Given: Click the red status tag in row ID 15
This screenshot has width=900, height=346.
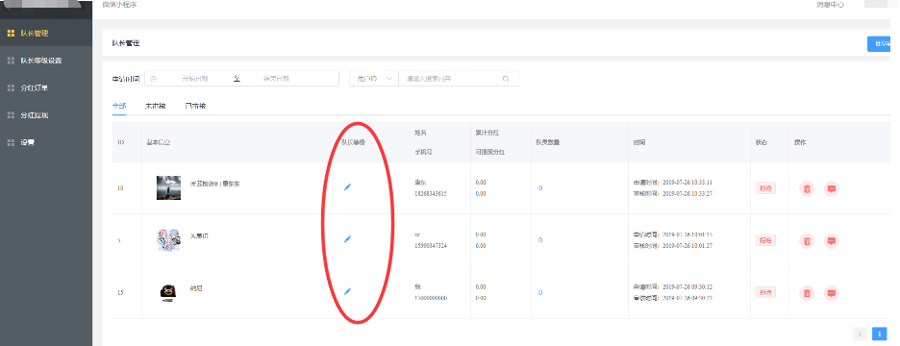Looking at the screenshot, I should tap(765, 292).
